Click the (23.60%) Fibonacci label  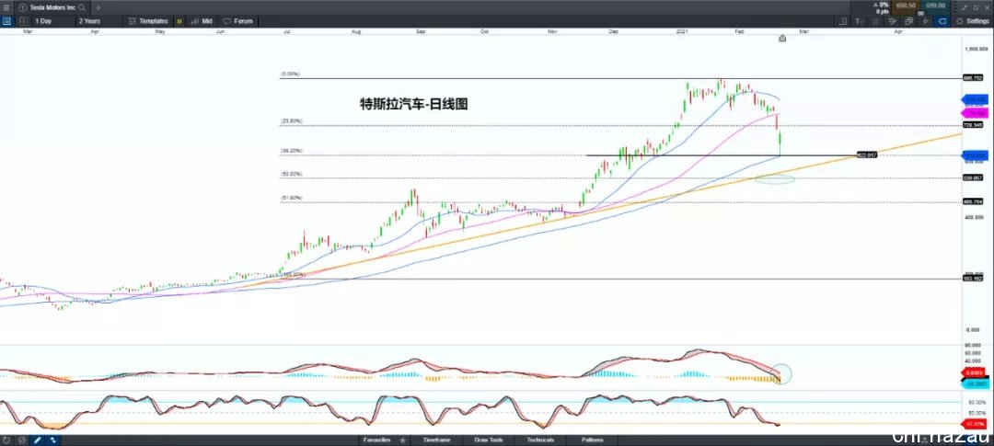coord(292,121)
